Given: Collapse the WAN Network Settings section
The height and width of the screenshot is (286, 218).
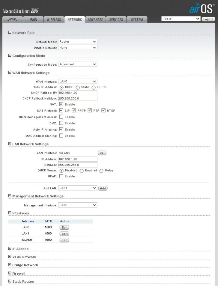Looking at the screenshot, I should 10,73.
